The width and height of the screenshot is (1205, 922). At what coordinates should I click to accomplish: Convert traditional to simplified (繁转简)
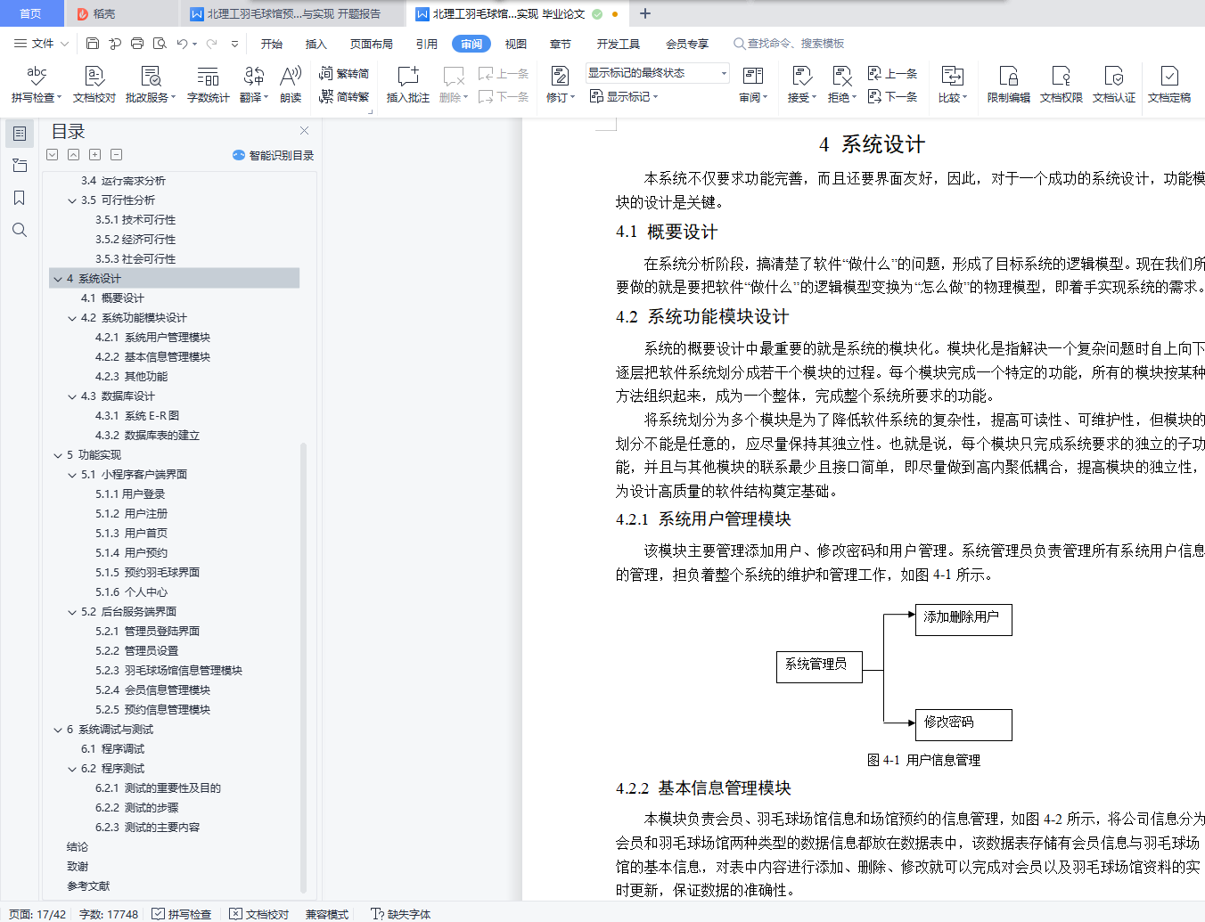click(x=344, y=73)
